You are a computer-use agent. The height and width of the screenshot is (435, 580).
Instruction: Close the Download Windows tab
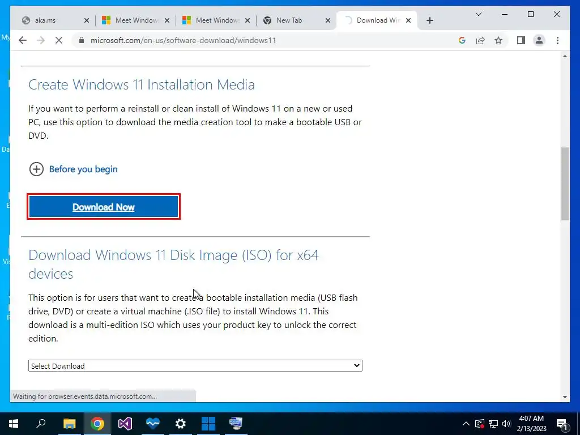click(408, 20)
